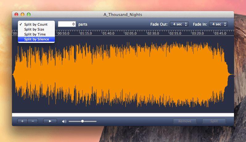Click the plus zoom-in button

tap(23, 121)
